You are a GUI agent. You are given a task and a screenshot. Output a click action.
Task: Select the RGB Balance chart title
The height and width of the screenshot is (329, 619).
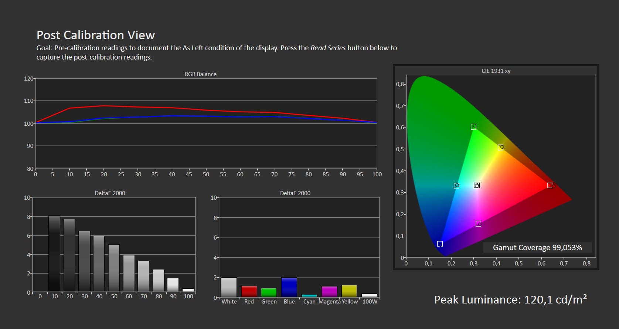(201, 74)
